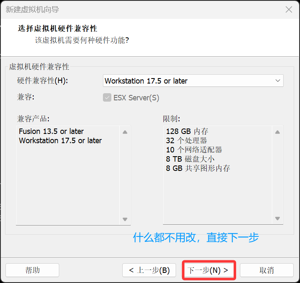
Task: Select Fusion 13.5 or later in compatible products
Action: (x=51, y=131)
